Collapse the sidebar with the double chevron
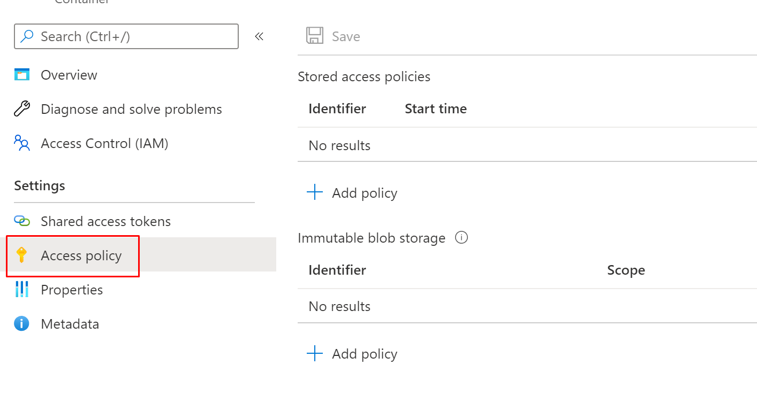The width and height of the screenshot is (757, 396). (x=259, y=36)
